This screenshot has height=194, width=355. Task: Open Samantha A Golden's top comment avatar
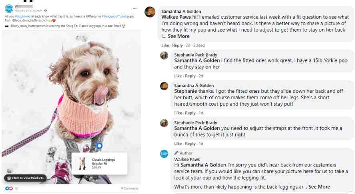[150, 12]
